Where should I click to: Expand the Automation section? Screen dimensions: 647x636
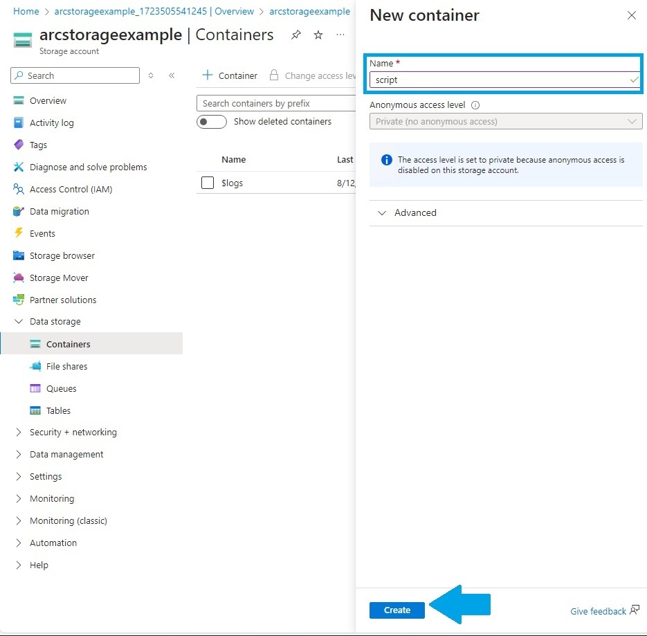tap(19, 543)
